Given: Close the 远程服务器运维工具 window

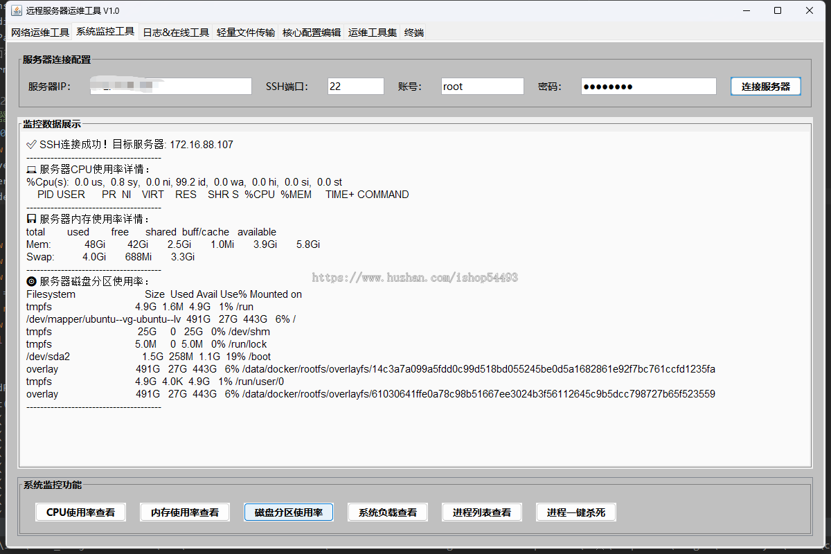Looking at the screenshot, I should click(x=810, y=10).
